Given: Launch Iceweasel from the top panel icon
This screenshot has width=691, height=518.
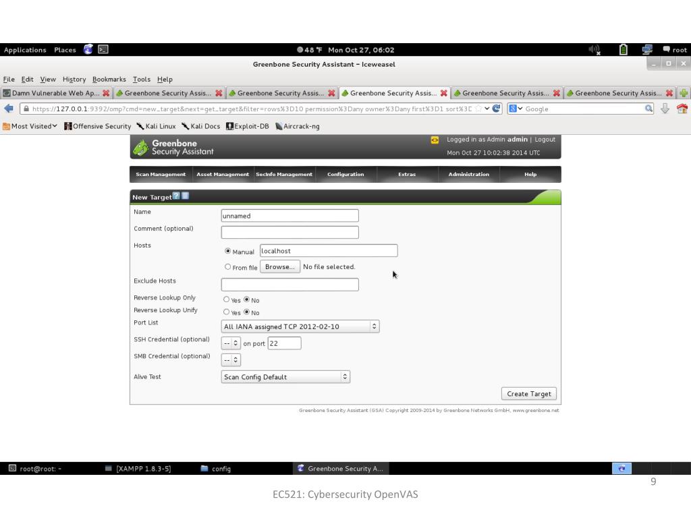Looking at the screenshot, I should (88, 49).
